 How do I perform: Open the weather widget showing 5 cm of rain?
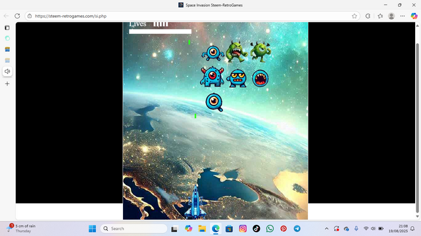[x=22, y=228]
